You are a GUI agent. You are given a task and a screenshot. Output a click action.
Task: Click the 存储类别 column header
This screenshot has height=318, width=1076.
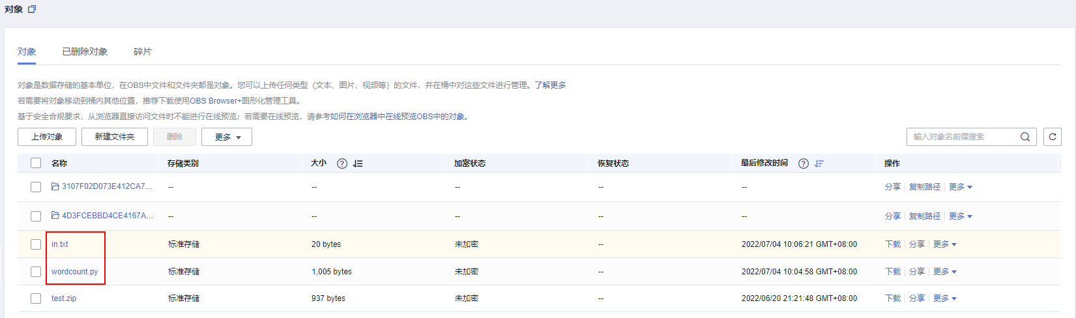[183, 164]
